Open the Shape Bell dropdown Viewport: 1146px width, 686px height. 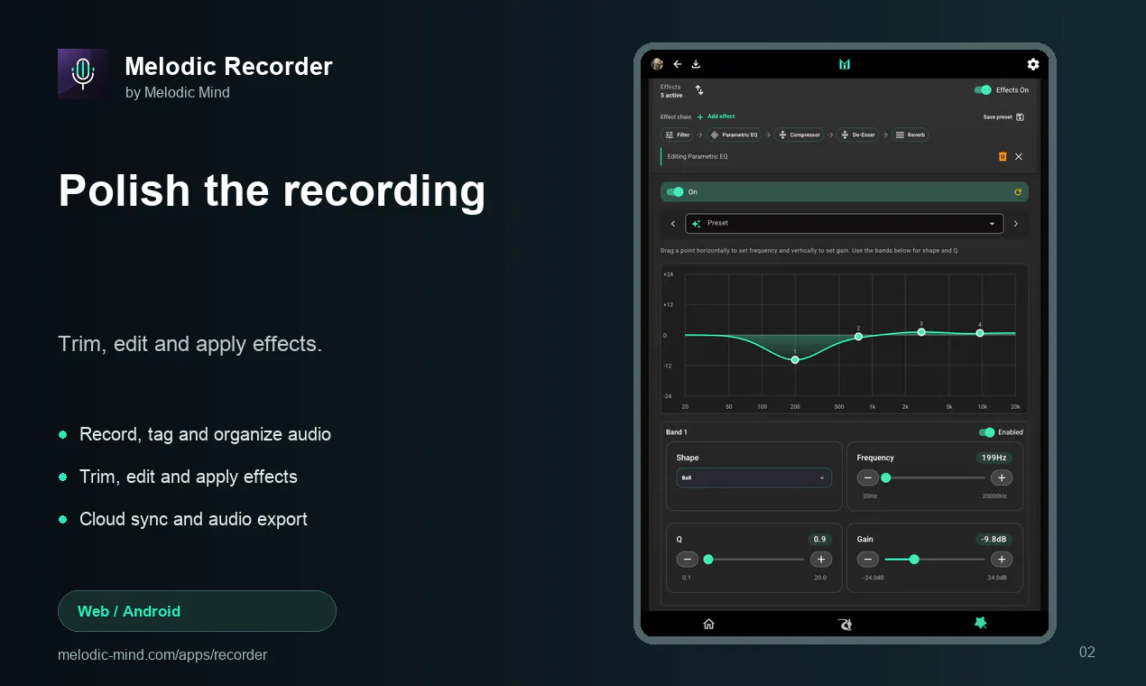(753, 477)
